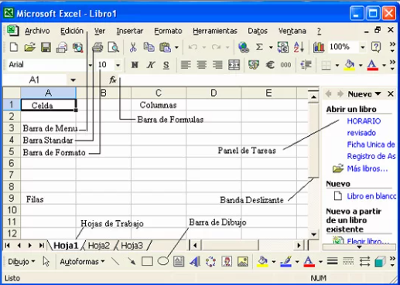The height and width of the screenshot is (285, 400).
Task: Insert WordArt from the drawing toolbar
Action: point(195,262)
